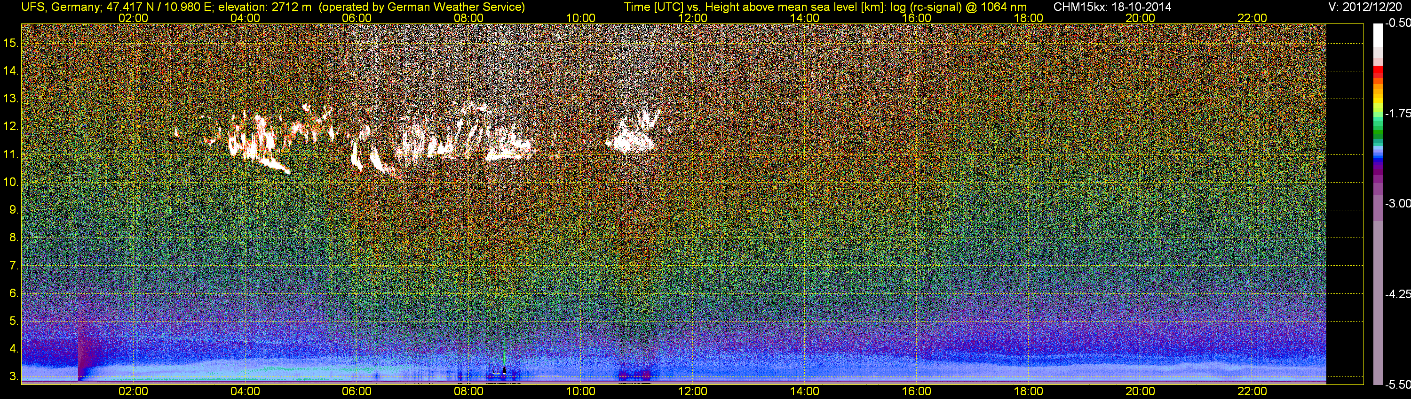Click '20:00' on the bottom time axis

point(1141,391)
